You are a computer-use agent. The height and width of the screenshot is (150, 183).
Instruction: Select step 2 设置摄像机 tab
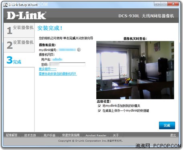tap(19, 45)
